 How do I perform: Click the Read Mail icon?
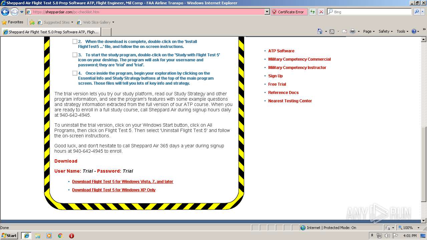point(345,31)
